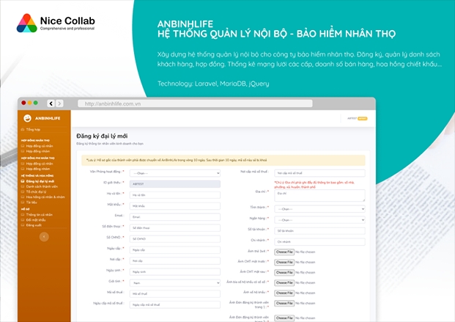Focus the Họ và tên input field

tap(174, 195)
